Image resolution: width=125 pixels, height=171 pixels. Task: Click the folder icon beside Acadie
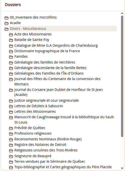point(6,23)
